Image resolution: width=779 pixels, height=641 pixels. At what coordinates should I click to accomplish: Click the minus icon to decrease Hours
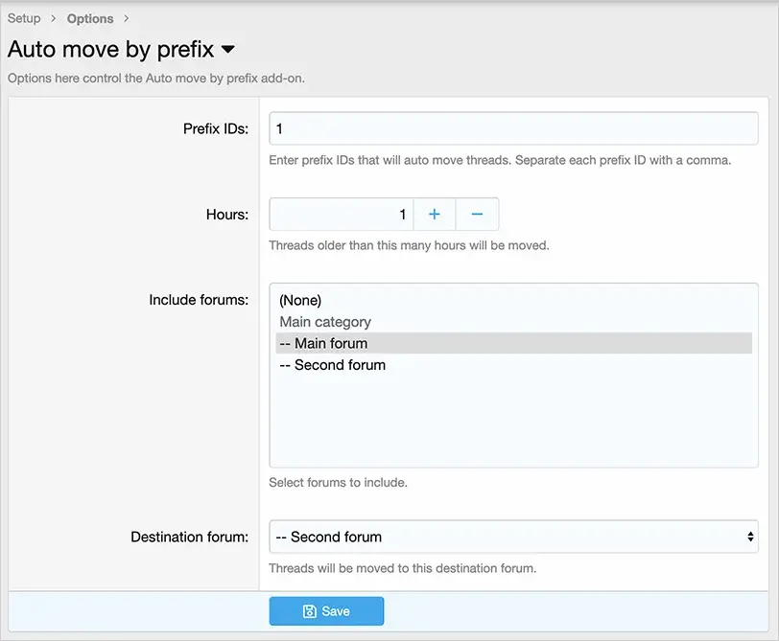[477, 215]
